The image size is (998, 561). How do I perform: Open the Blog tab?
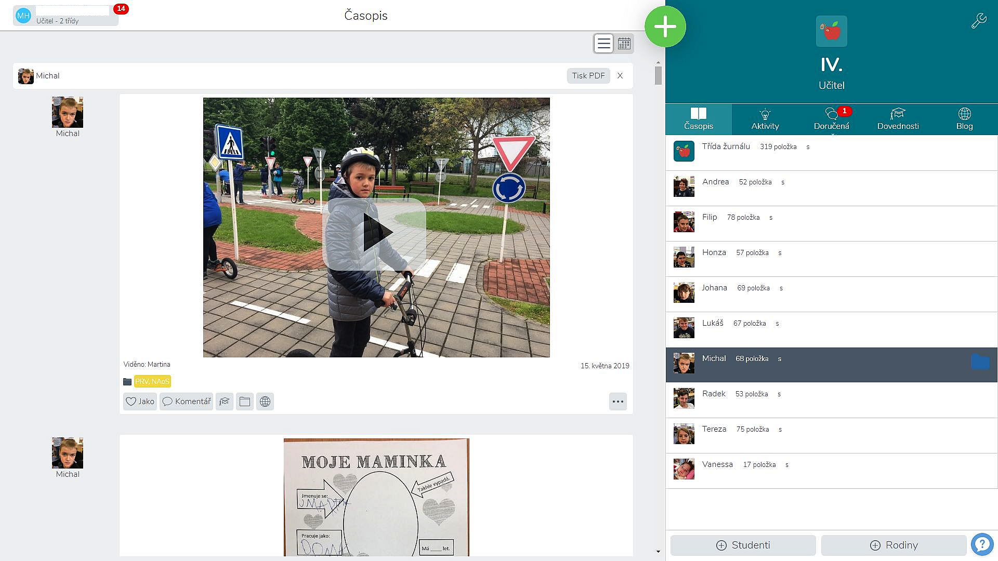tap(964, 119)
